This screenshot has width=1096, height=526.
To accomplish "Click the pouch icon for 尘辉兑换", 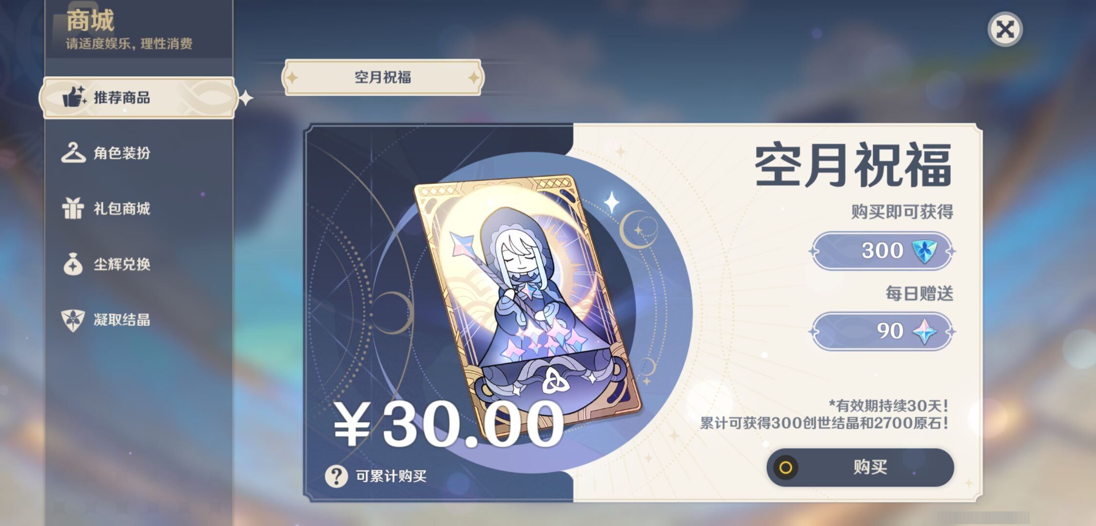I will (73, 264).
